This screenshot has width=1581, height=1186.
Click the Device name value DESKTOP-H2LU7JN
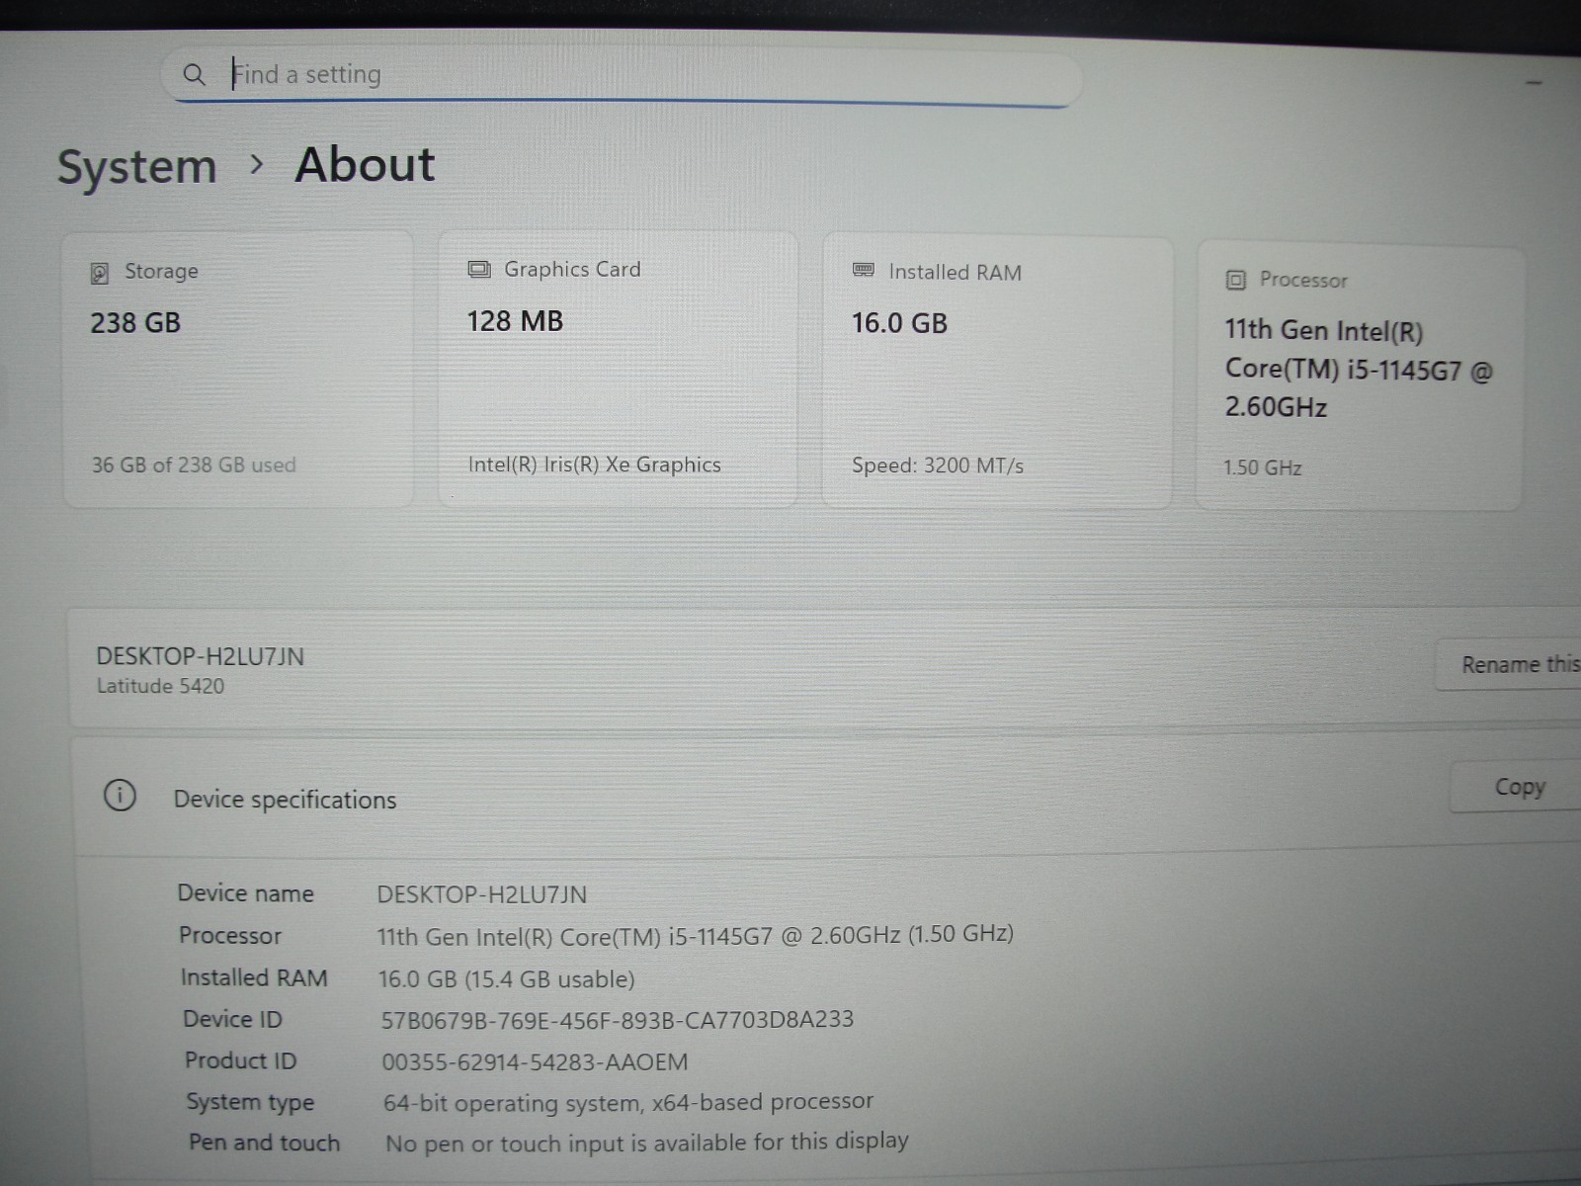482,894
